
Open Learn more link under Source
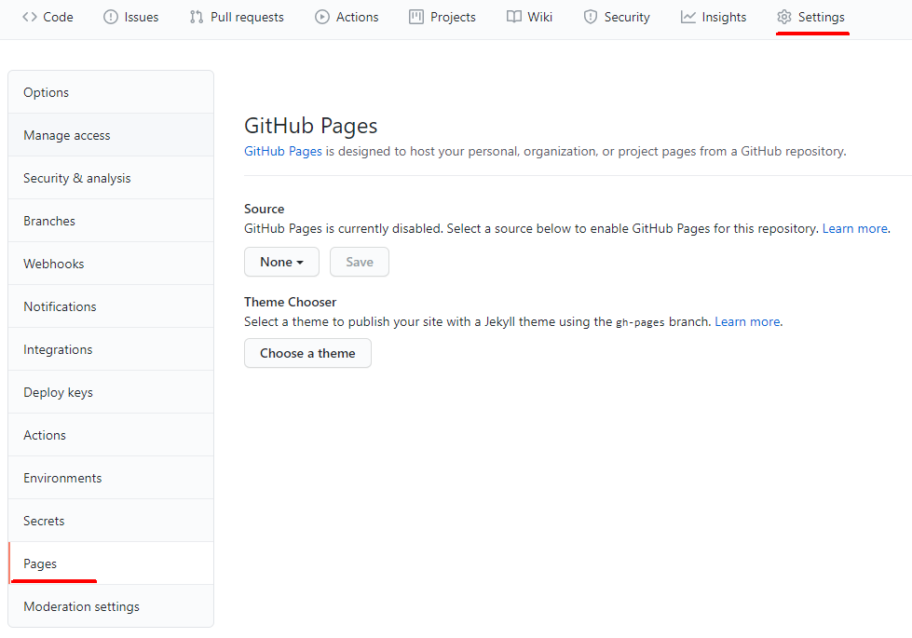click(x=855, y=228)
